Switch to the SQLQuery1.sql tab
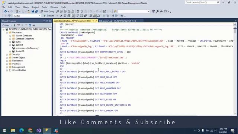Image resolution: width=238 pixels, height=134 pixels. pyautogui.click(x=117, y=21)
